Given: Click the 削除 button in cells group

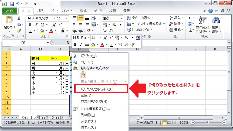Looking at the screenshot, I should pyautogui.click(x=176, y=24).
